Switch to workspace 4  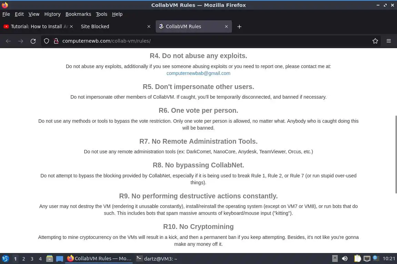40,259
